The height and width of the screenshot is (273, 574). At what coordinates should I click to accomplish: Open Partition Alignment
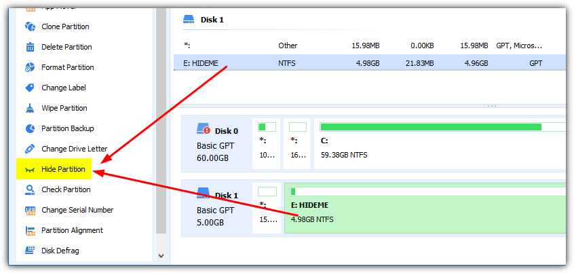(x=72, y=230)
